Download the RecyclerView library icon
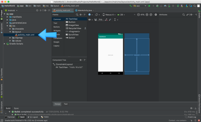Image resolution: width=201 pixels, height=122 pixels. (85, 28)
